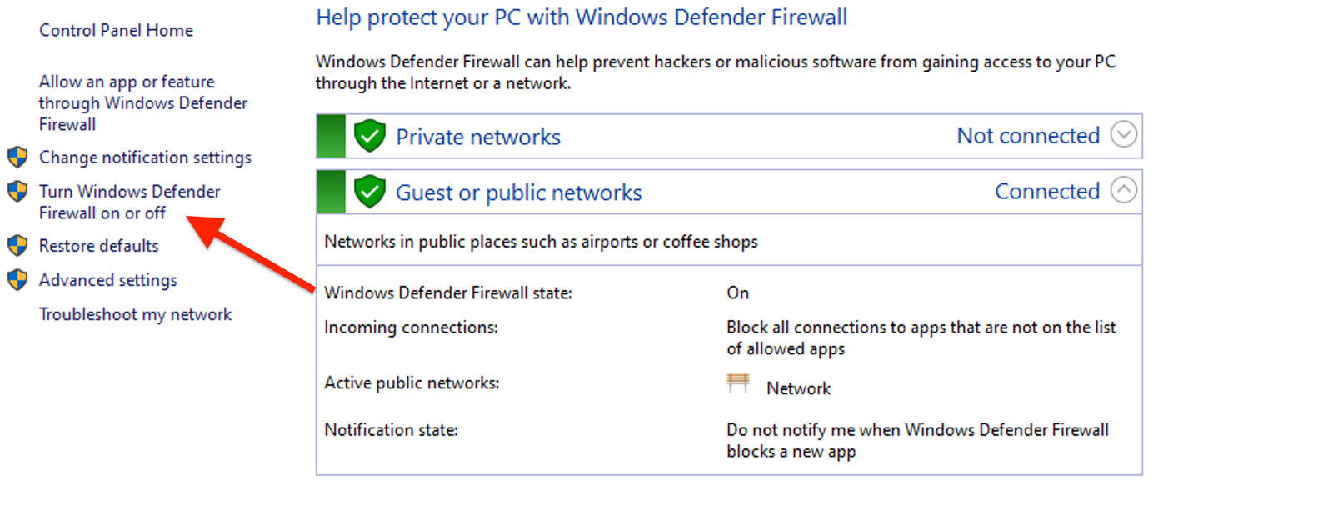Open Change notification settings
Screen dimensions: 1333x530
144,157
